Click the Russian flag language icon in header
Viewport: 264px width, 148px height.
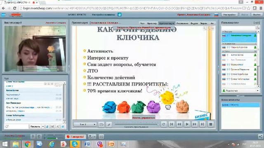pyautogui.click(x=216, y=15)
